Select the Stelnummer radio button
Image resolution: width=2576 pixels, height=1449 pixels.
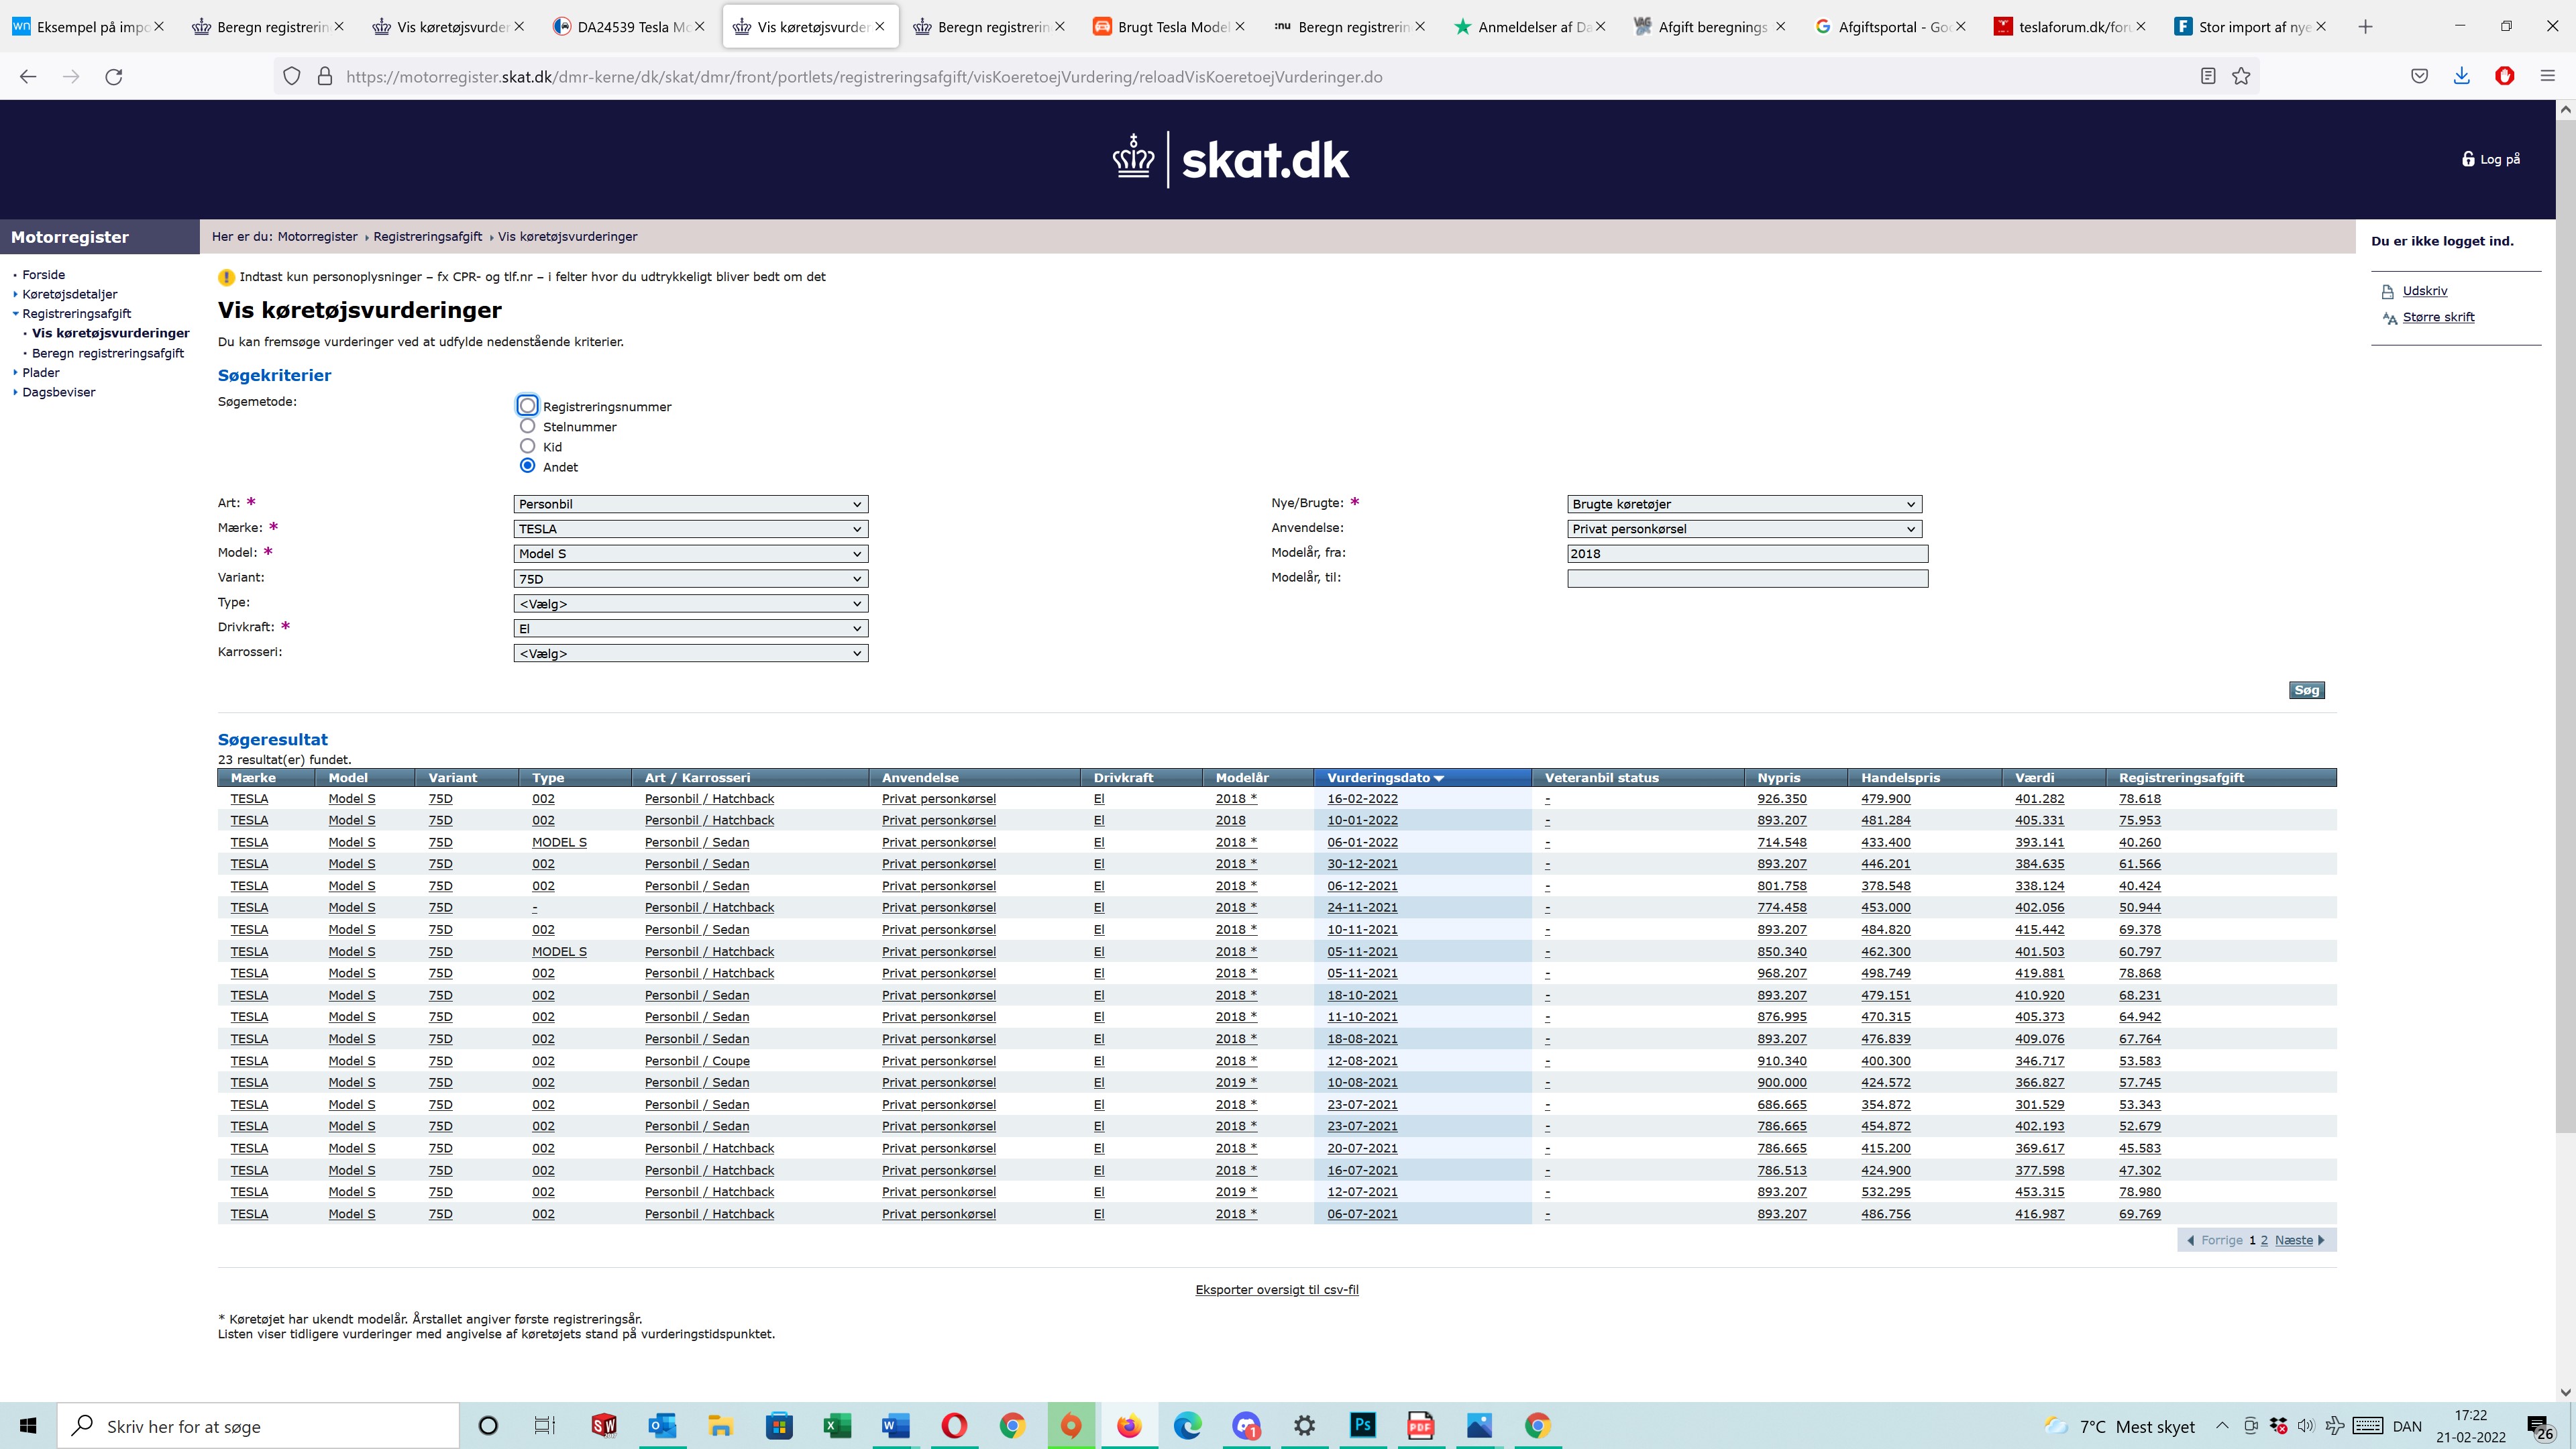[527, 426]
